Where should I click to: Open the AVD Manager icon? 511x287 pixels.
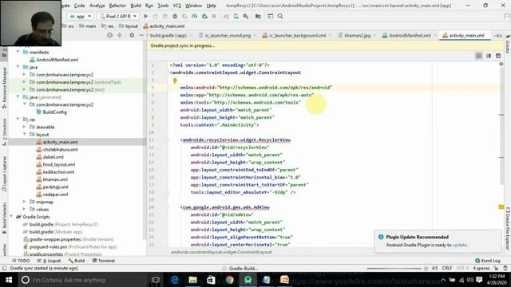click(x=236, y=16)
